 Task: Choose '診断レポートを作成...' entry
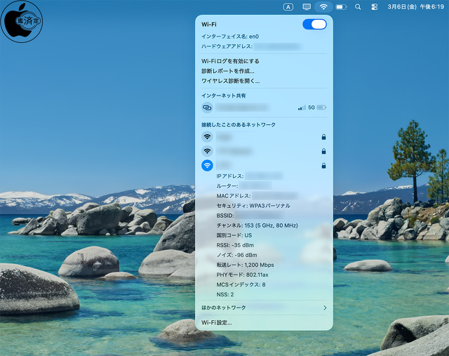tap(228, 71)
